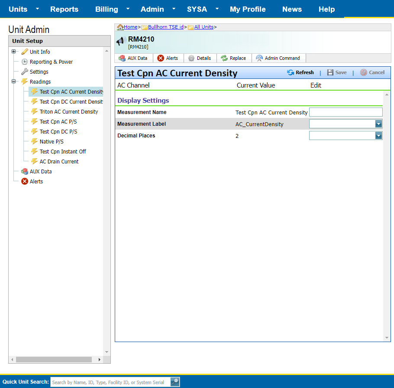Select Triton AC Current Density reading
This screenshot has width=394, height=388.
pos(68,112)
